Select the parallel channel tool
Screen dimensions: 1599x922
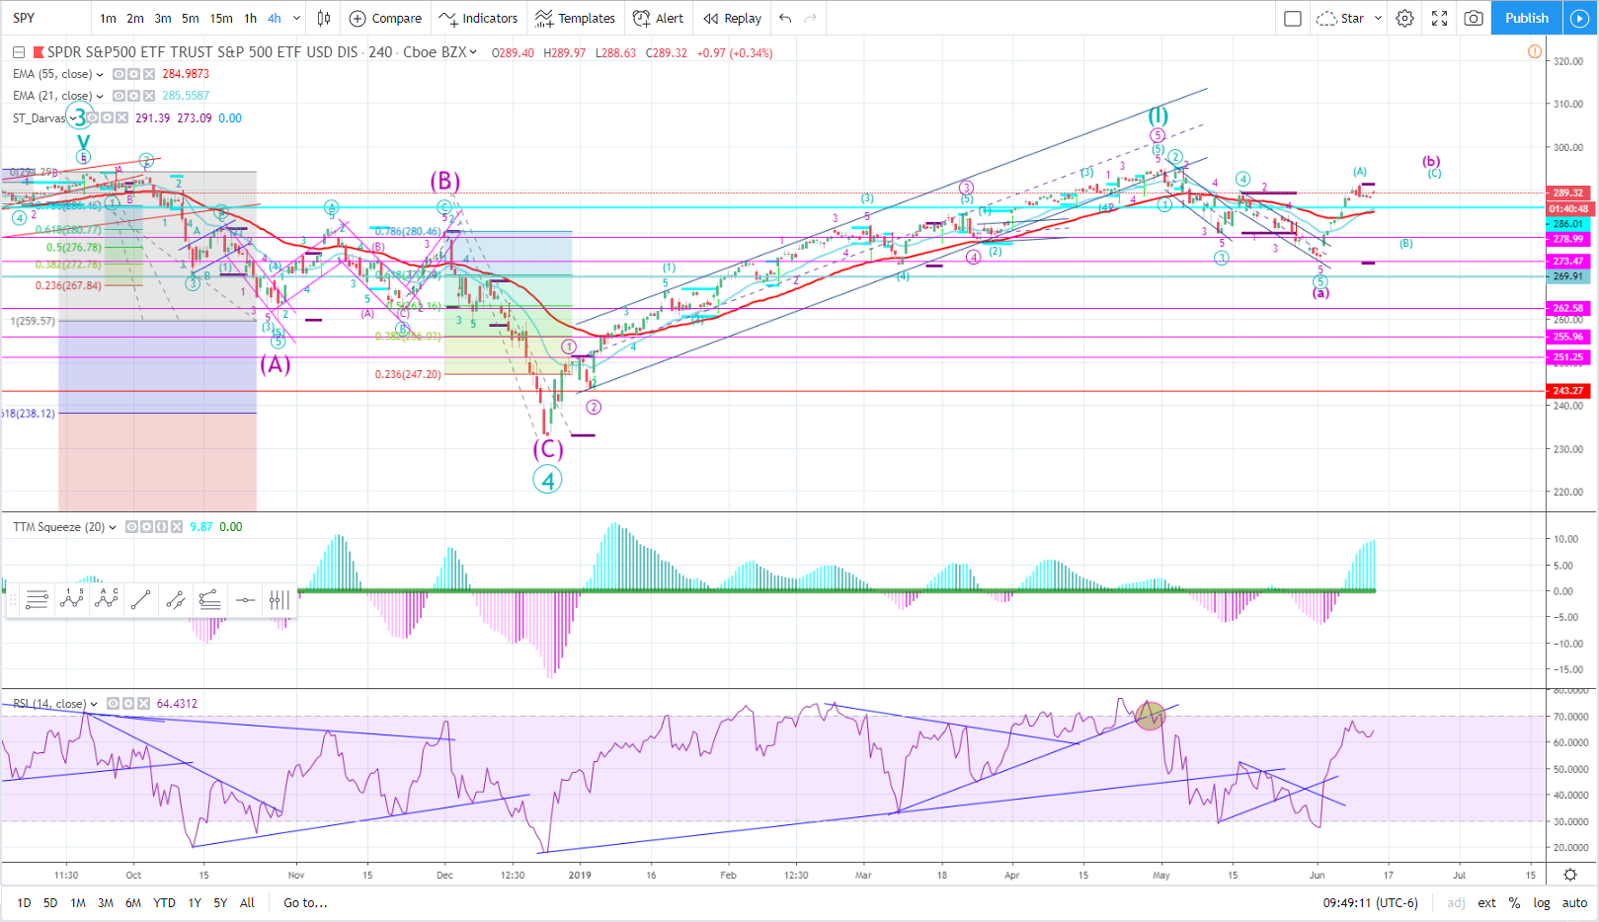pyautogui.click(x=176, y=599)
